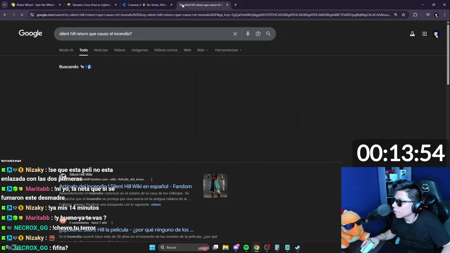
Task: Switch to Web results
Action: coord(187,50)
